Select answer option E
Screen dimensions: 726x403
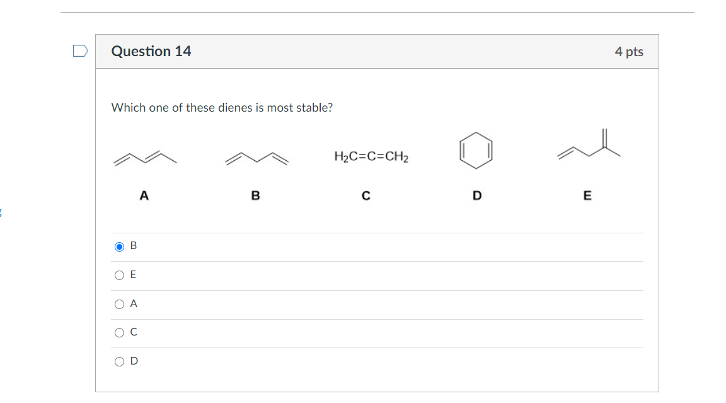120,275
